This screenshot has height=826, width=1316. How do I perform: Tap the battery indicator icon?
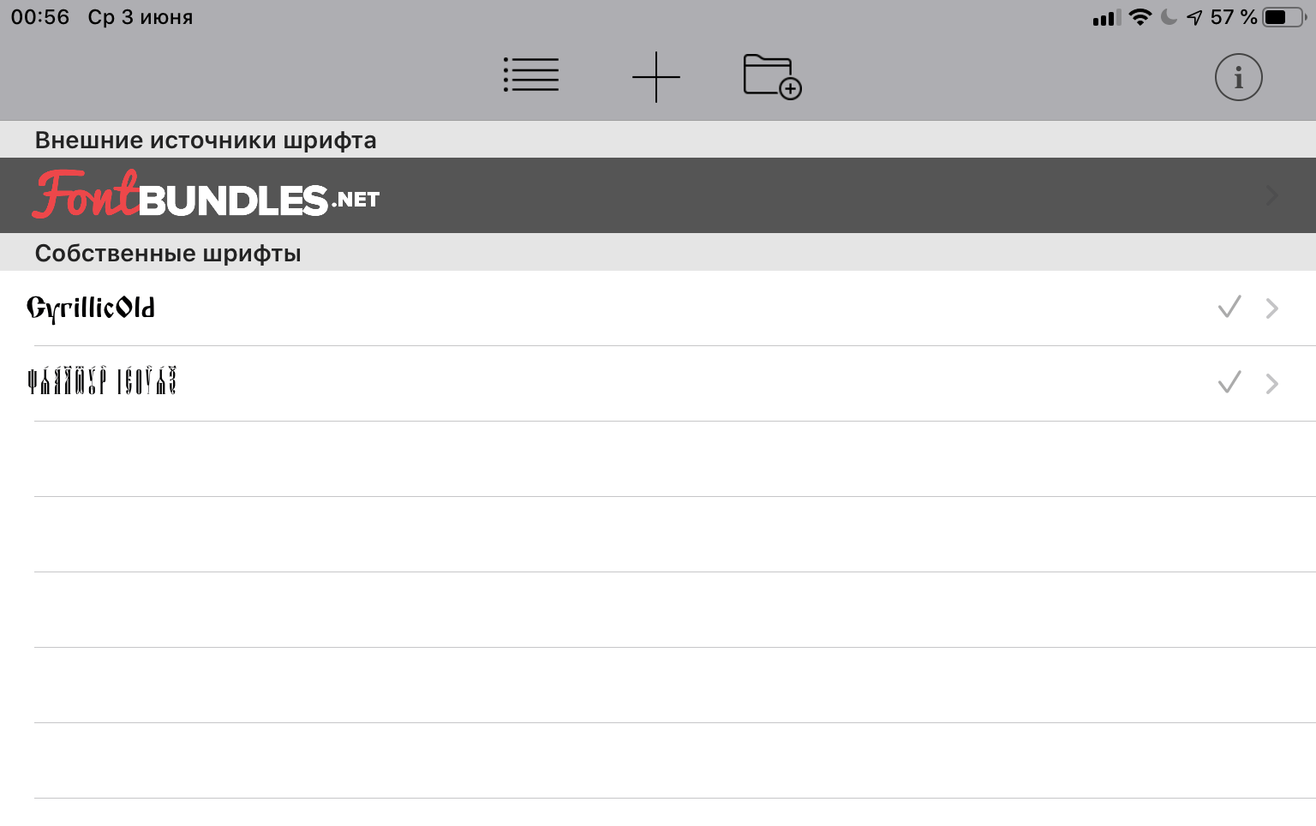(x=1283, y=17)
